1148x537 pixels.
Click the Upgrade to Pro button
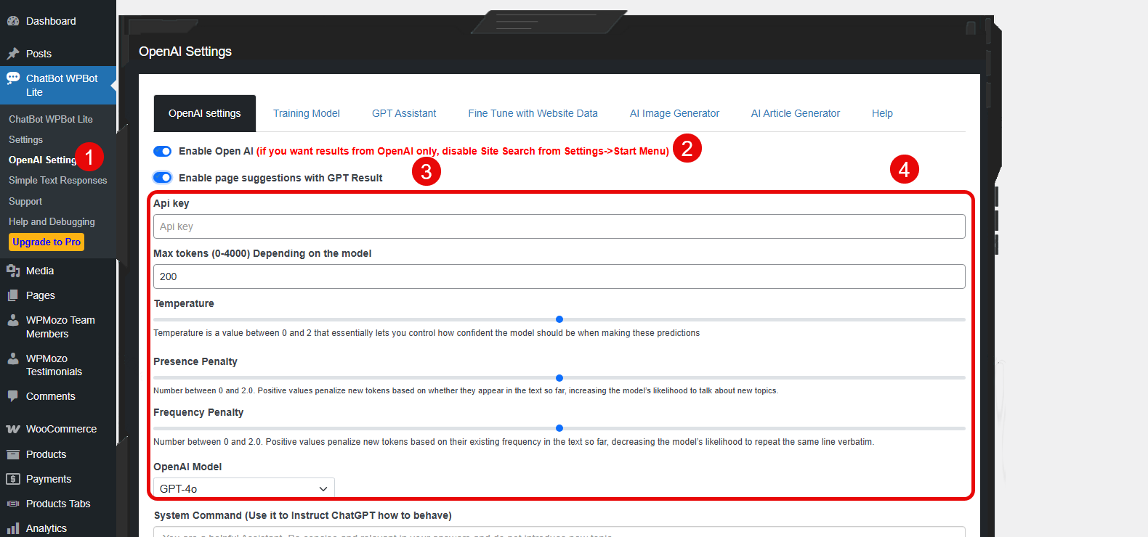(x=47, y=242)
